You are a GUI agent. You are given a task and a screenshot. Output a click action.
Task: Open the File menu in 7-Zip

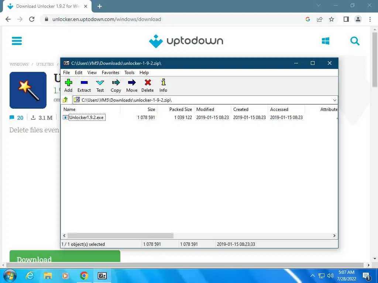[x=66, y=73]
